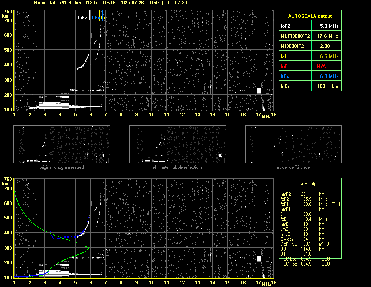Click the 5.9 MHz foF2 value
The height and width of the screenshot is (287, 371).
point(329,26)
